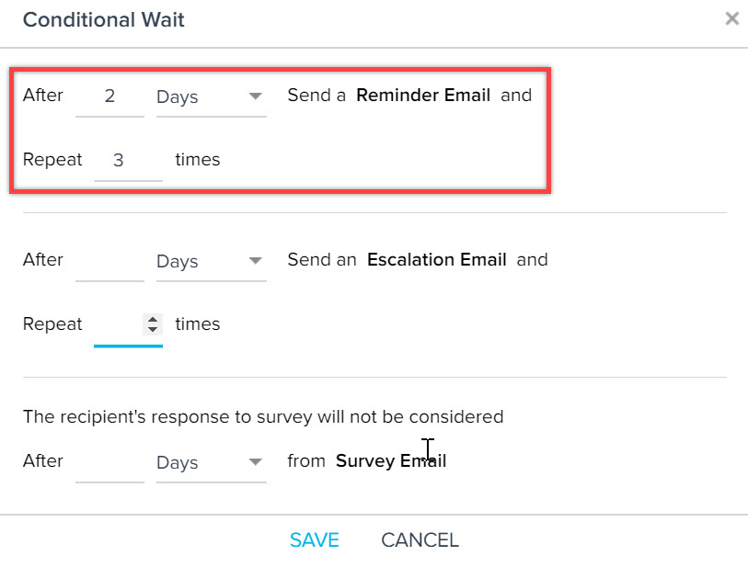
Task: Click the Reminder Email after-days input field
Action: click(109, 96)
